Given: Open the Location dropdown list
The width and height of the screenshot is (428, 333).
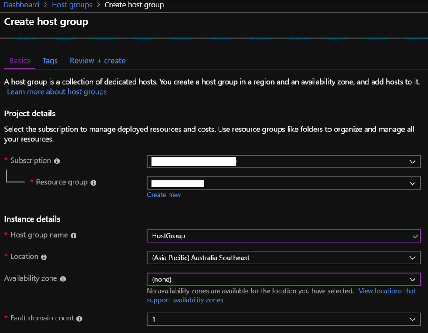Looking at the screenshot, I should tap(283, 258).
